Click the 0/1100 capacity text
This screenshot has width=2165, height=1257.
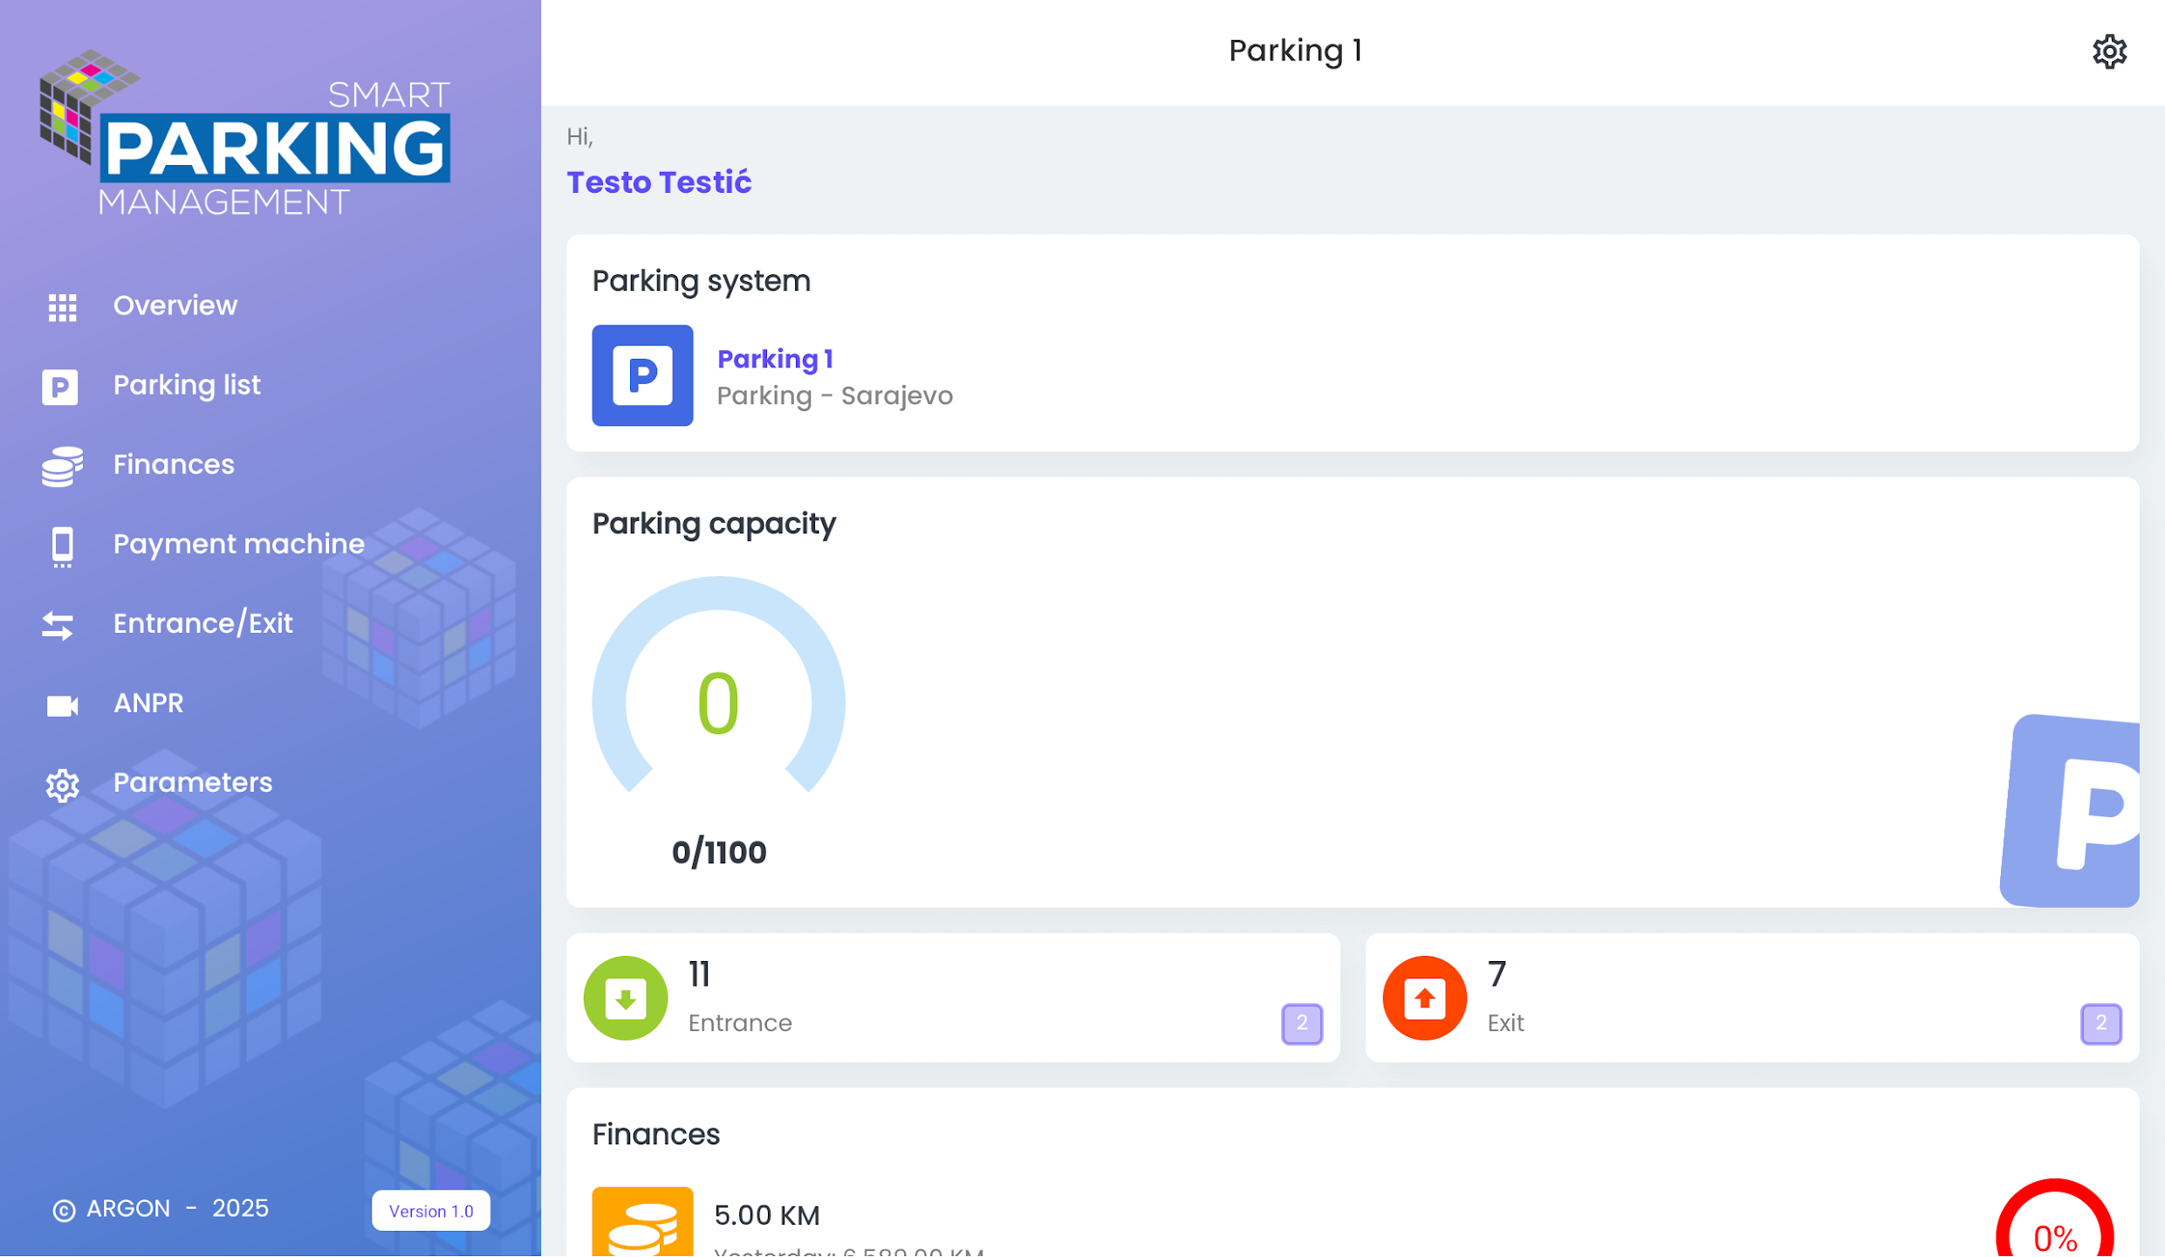point(718,853)
